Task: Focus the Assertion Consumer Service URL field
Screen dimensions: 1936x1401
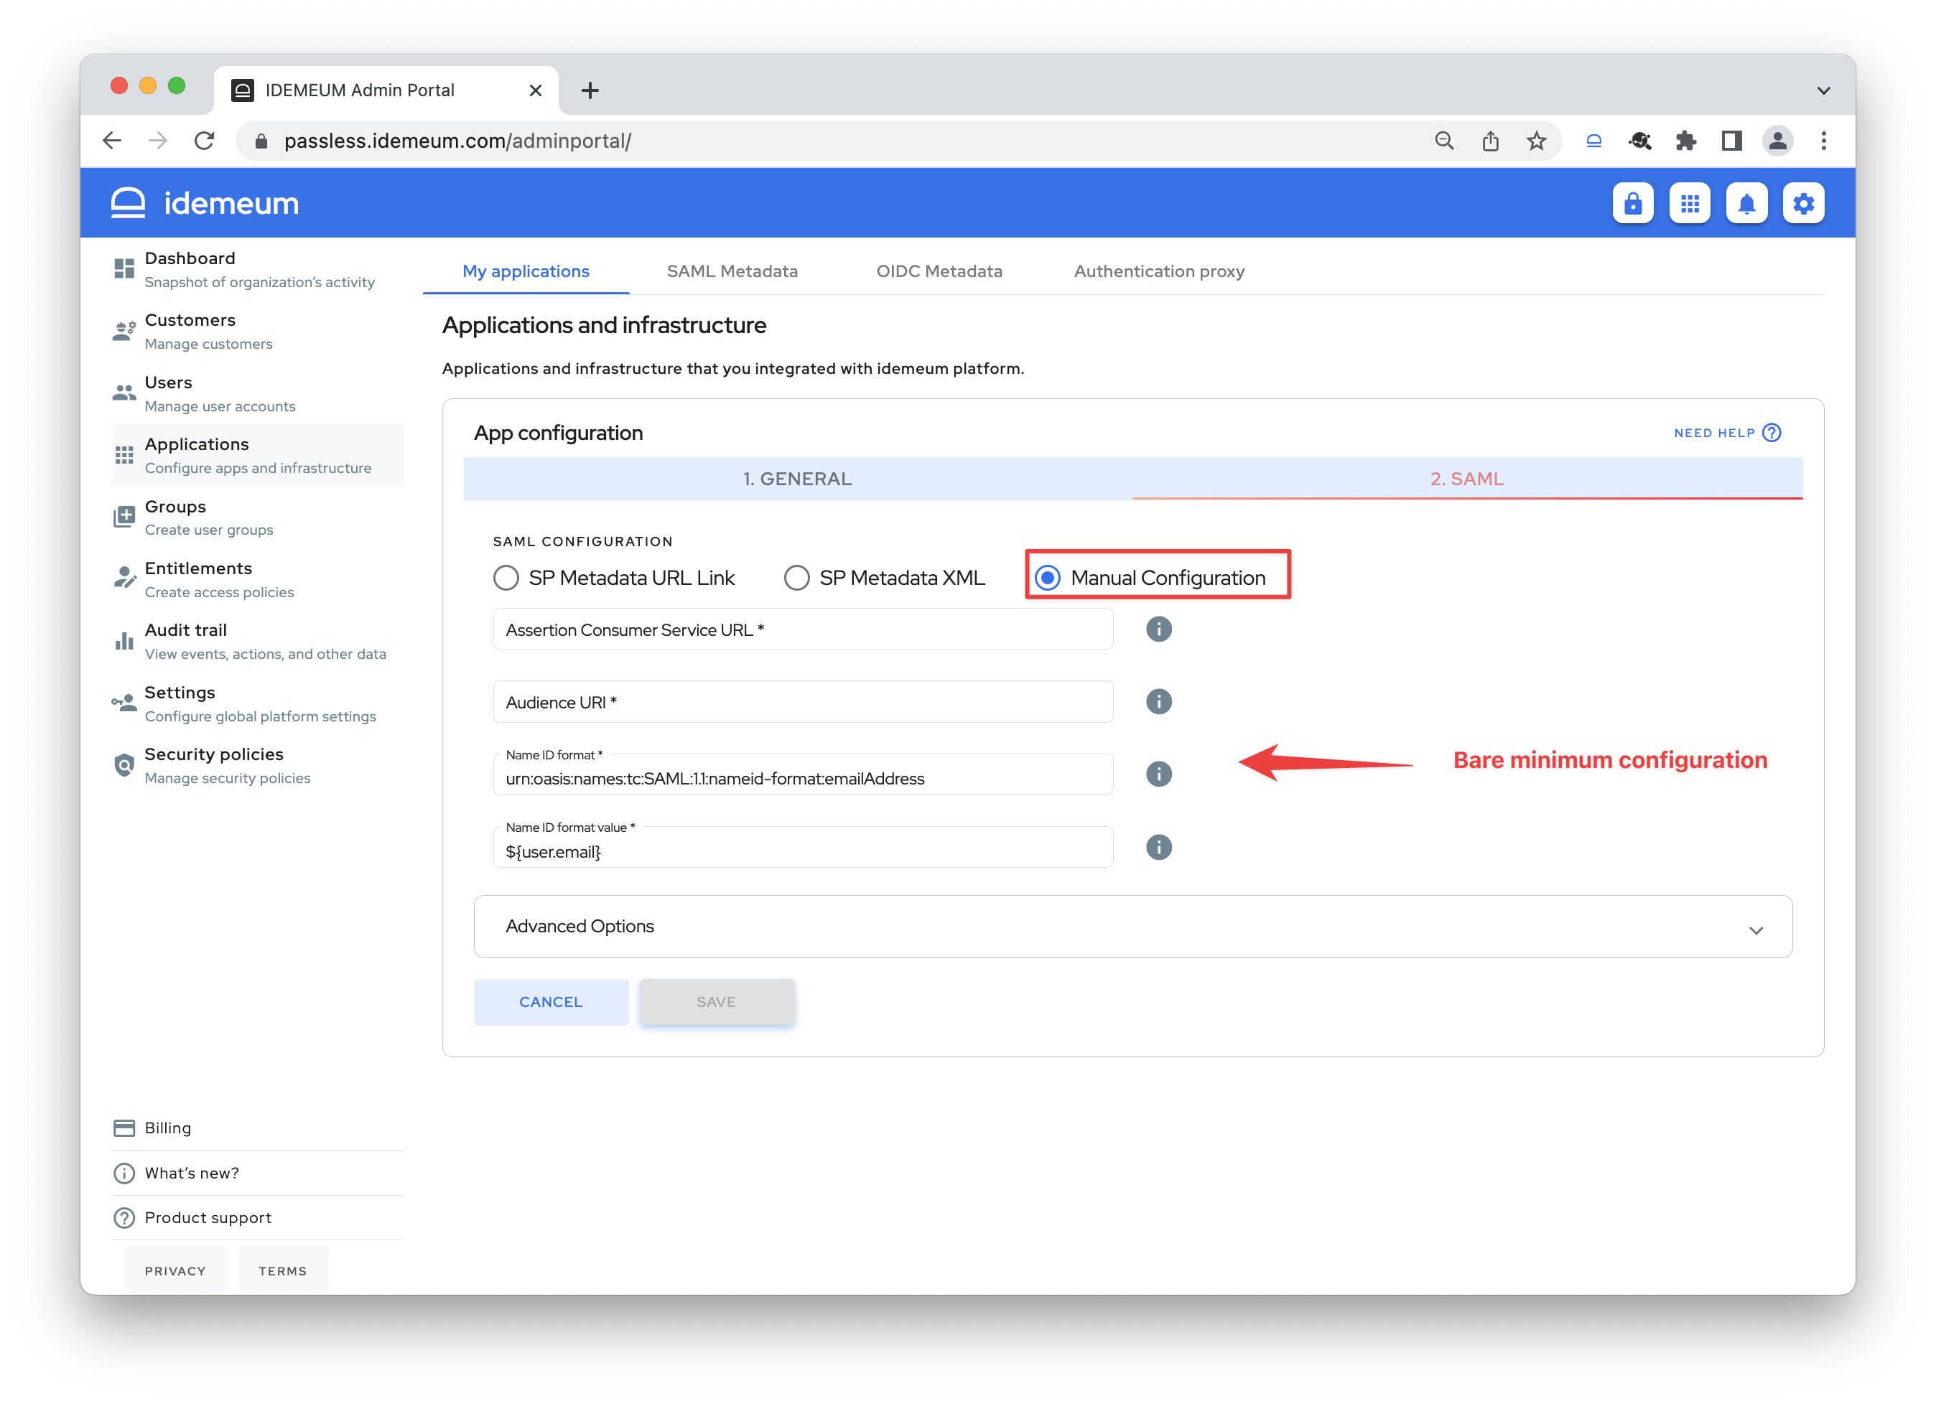Action: point(802,629)
